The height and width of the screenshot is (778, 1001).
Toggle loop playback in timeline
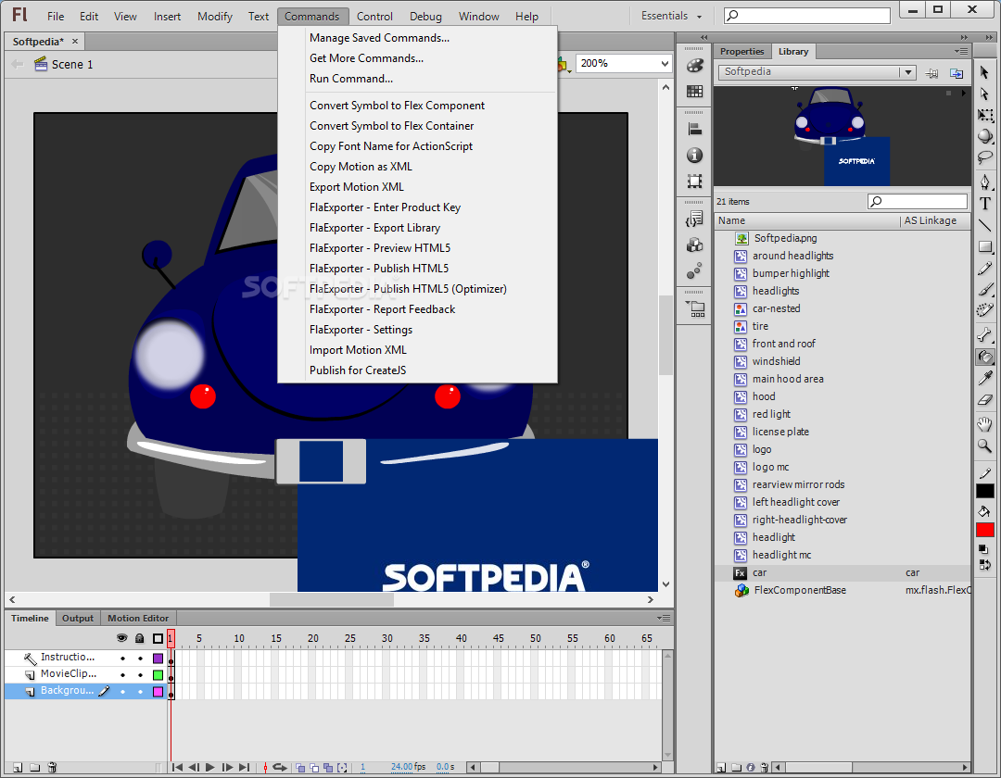(x=280, y=767)
